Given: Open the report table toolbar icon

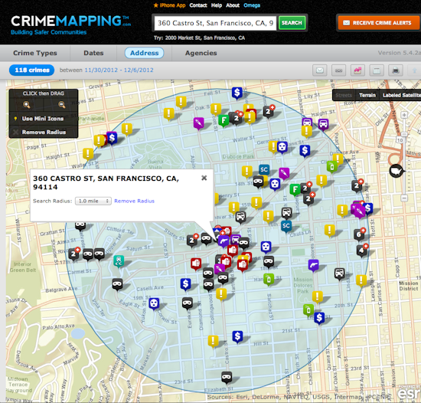Looking at the screenshot, I should (377, 70).
